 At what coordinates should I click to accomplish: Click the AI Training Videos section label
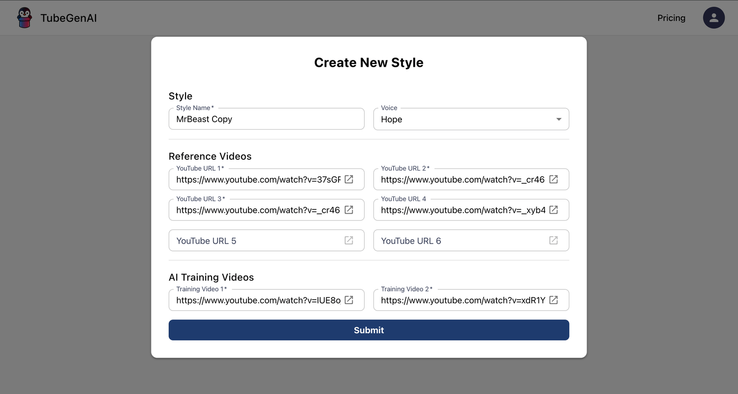tap(211, 277)
